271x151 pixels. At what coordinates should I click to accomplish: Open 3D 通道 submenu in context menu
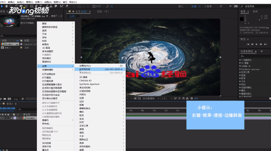(x=100, y=77)
